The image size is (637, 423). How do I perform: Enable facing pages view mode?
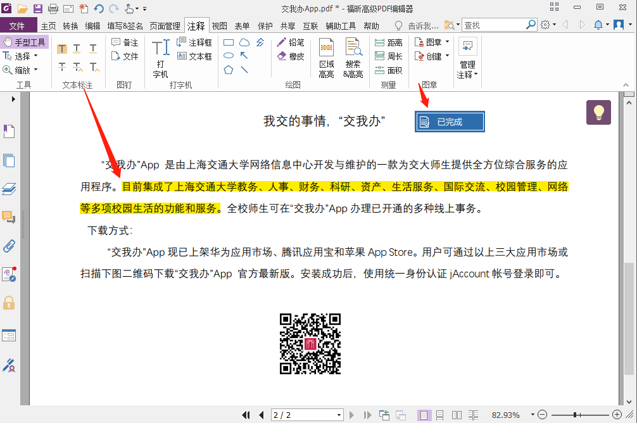[457, 415]
